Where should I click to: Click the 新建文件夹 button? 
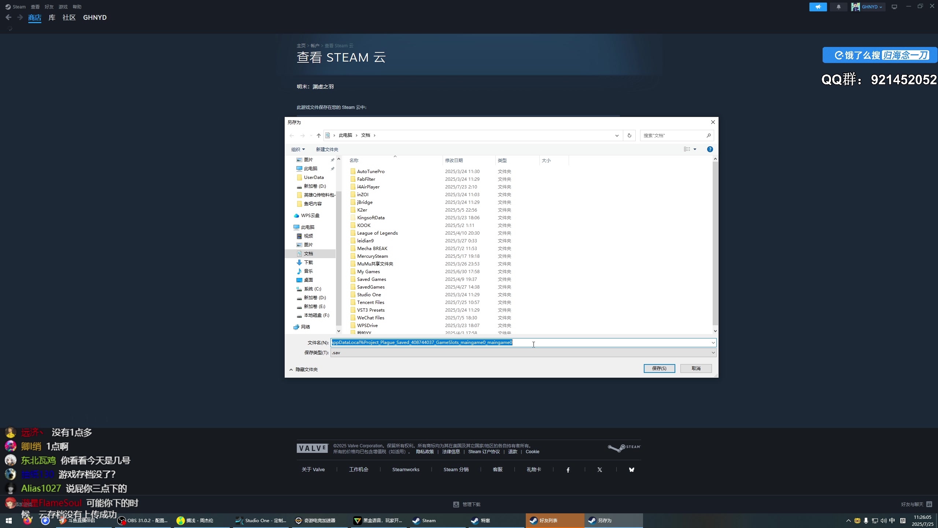coord(327,149)
